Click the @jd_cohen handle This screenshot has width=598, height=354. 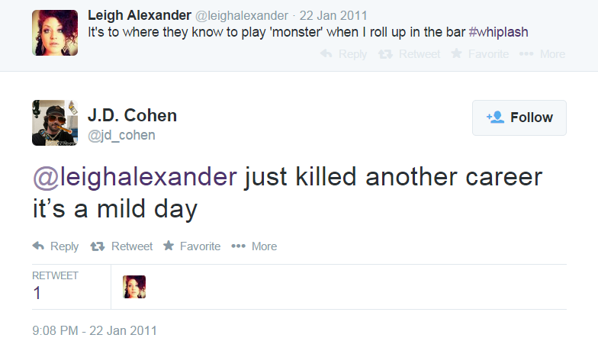click(x=121, y=135)
